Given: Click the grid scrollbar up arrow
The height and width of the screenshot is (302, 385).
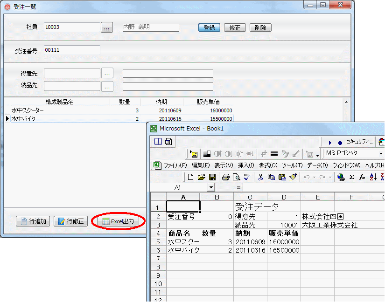Looking at the screenshot, I should [346, 102].
